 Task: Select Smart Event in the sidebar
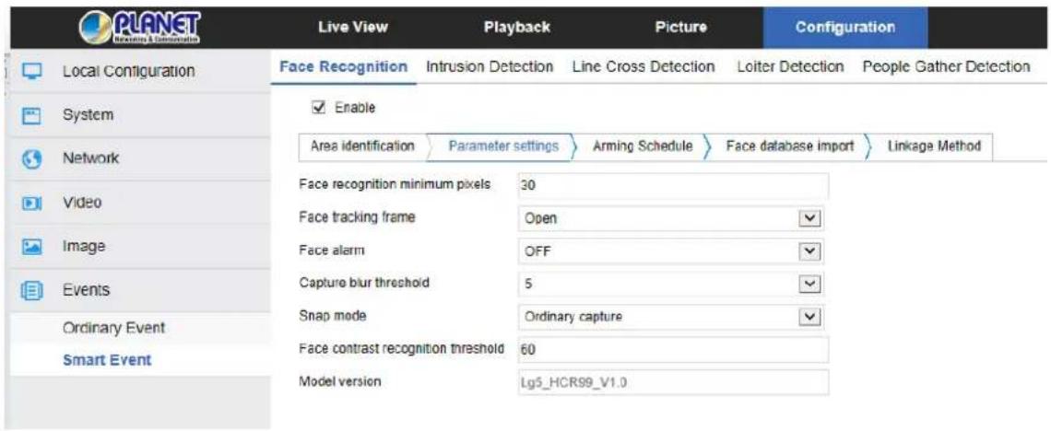click(107, 360)
